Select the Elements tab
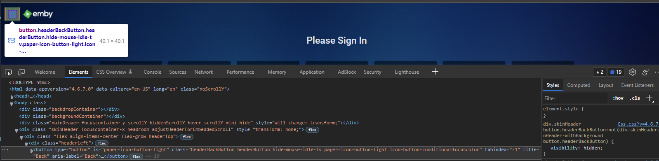Screen dimensions: 659x161 coord(78,72)
